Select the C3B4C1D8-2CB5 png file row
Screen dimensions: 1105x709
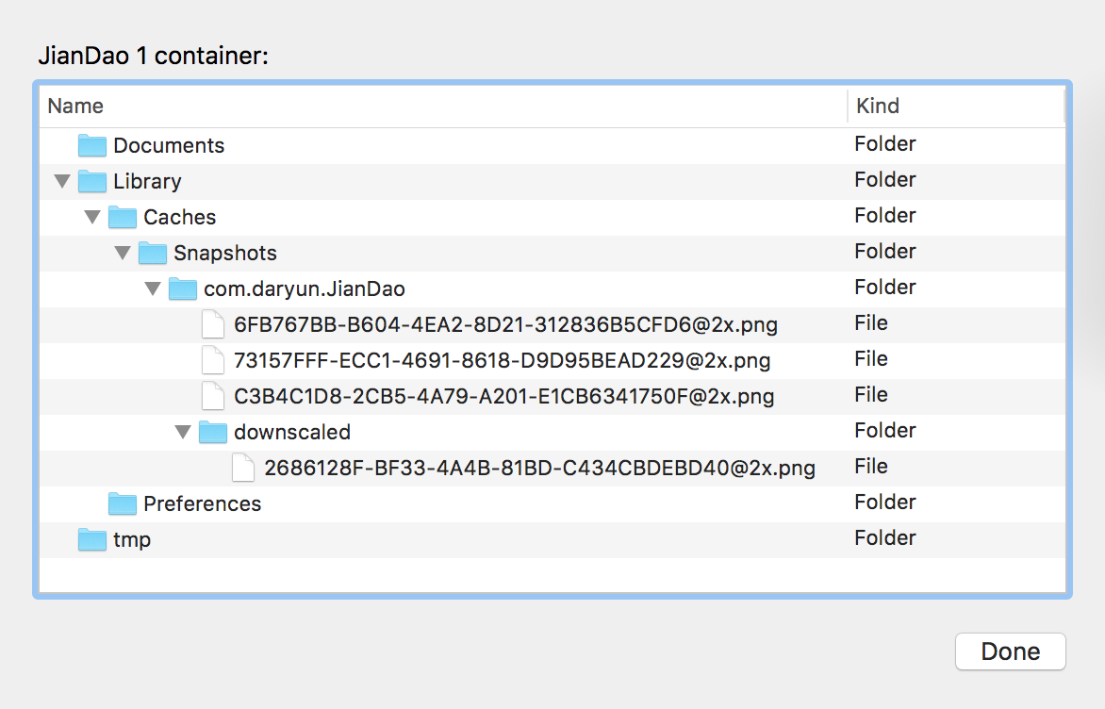pyautogui.click(x=503, y=396)
